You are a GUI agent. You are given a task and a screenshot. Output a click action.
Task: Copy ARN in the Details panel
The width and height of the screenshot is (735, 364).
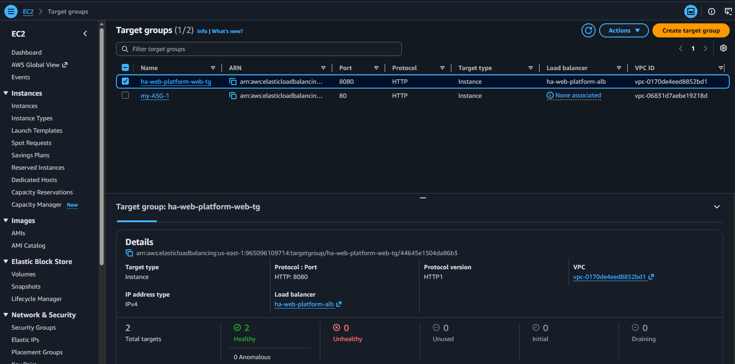[x=129, y=253]
